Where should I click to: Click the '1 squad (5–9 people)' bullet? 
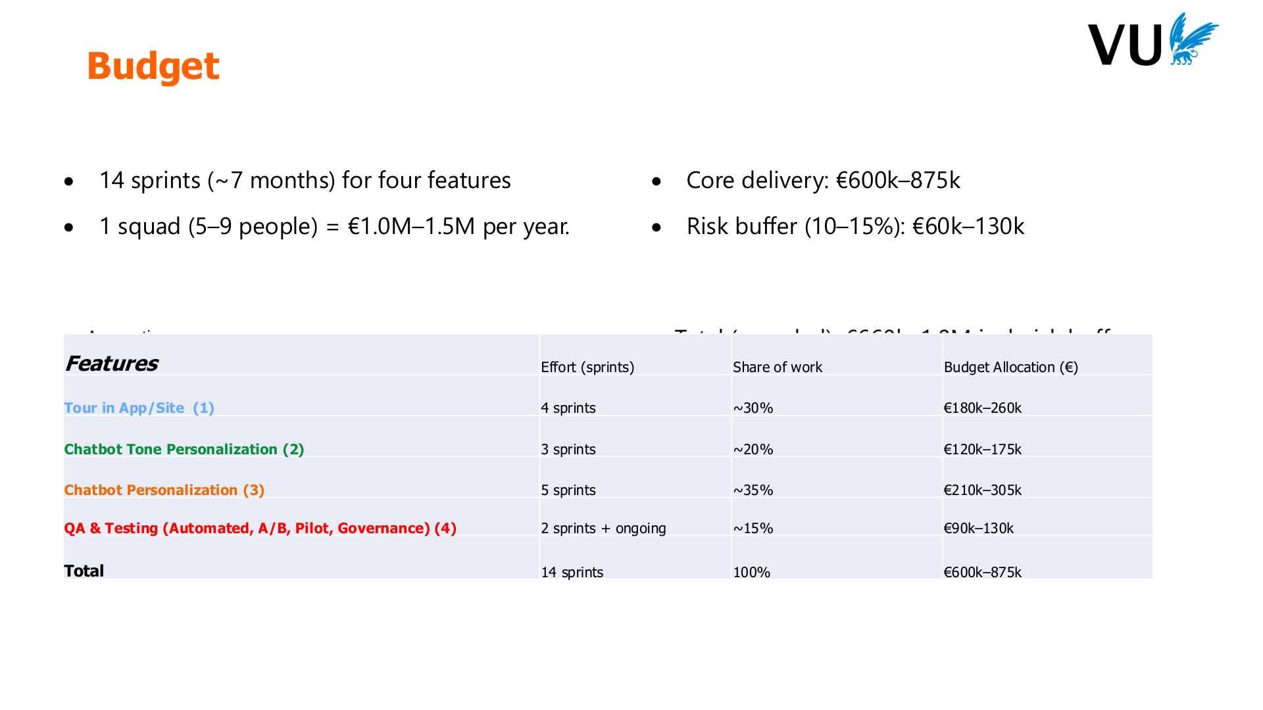click(334, 226)
